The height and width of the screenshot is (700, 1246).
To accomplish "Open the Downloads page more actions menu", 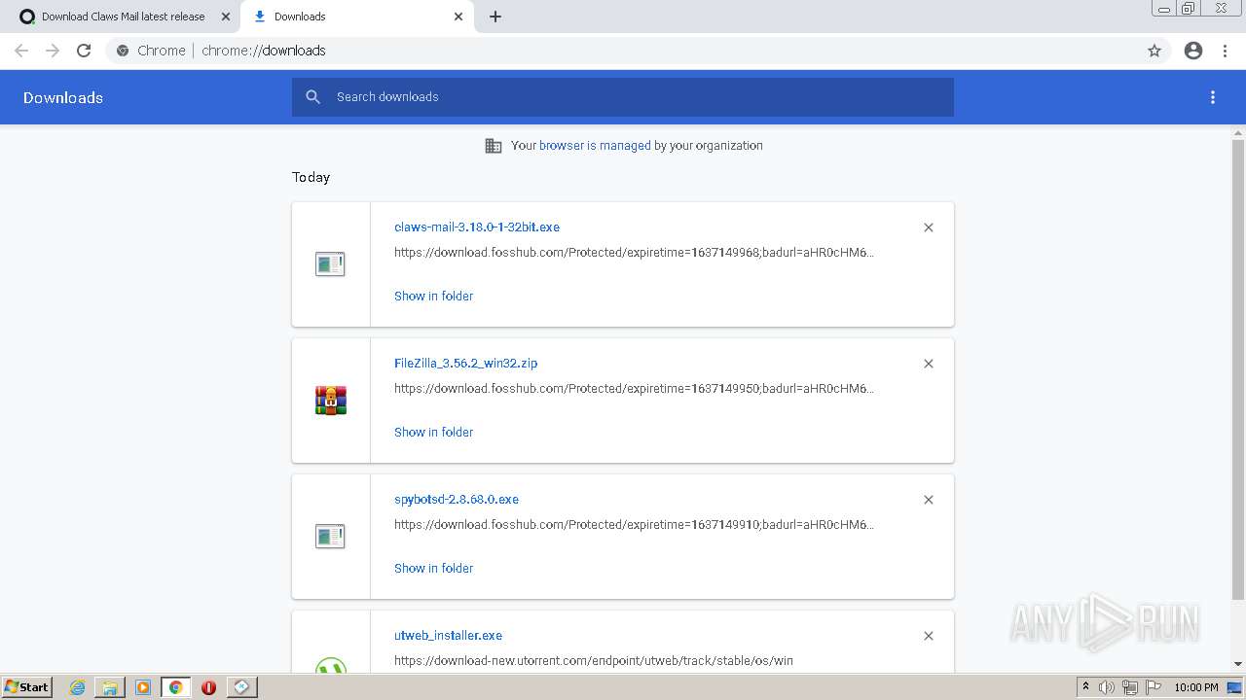I will (x=1213, y=97).
